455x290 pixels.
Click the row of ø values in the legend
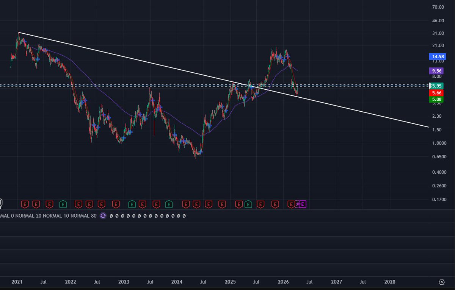(148, 216)
